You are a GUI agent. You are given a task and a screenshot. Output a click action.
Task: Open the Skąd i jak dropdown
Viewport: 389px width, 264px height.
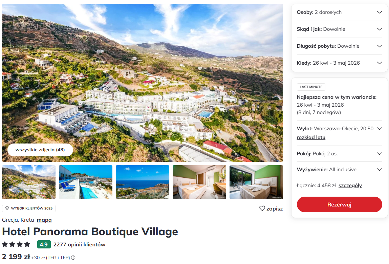379,29
